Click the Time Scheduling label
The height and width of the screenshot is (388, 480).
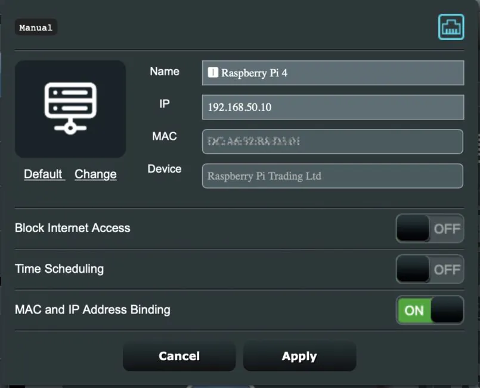click(x=60, y=269)
